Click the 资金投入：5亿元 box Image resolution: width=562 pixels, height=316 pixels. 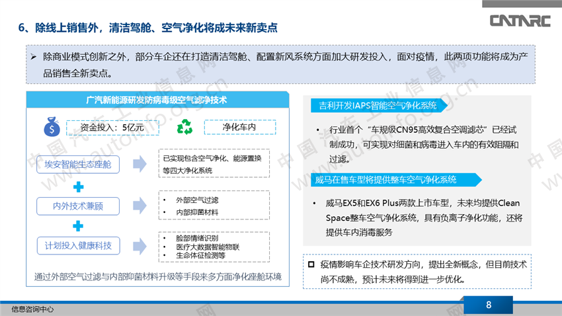[x=112, y=128]
